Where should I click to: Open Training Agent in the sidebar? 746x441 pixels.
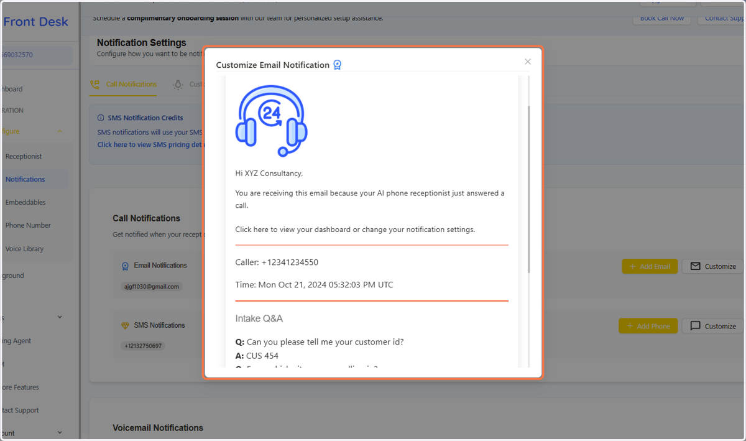tap(16, 341)
